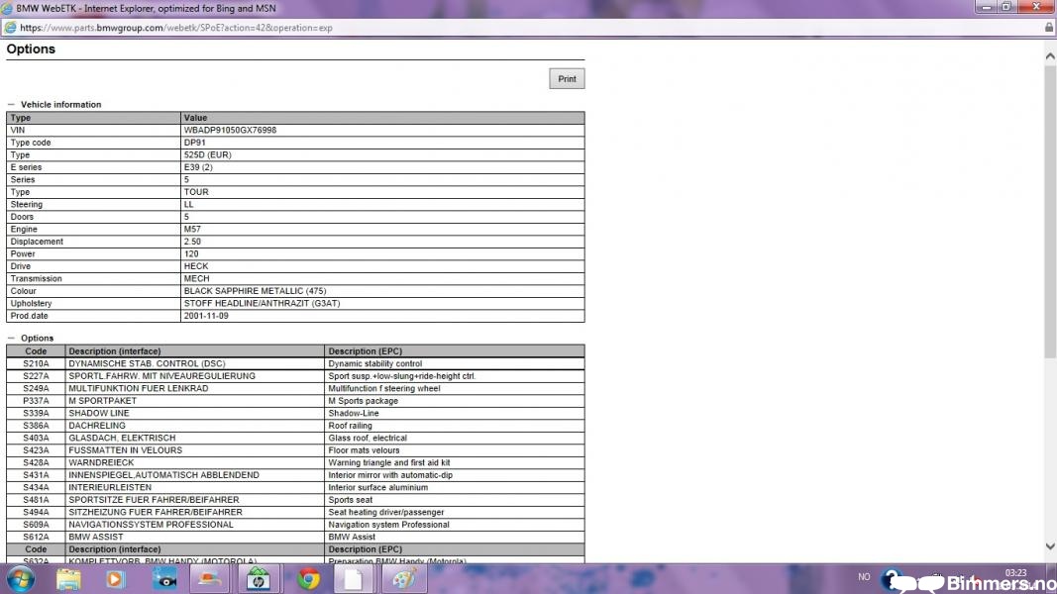Maximize the BMW WebETK window
1057x594 pixels.
1005,7
